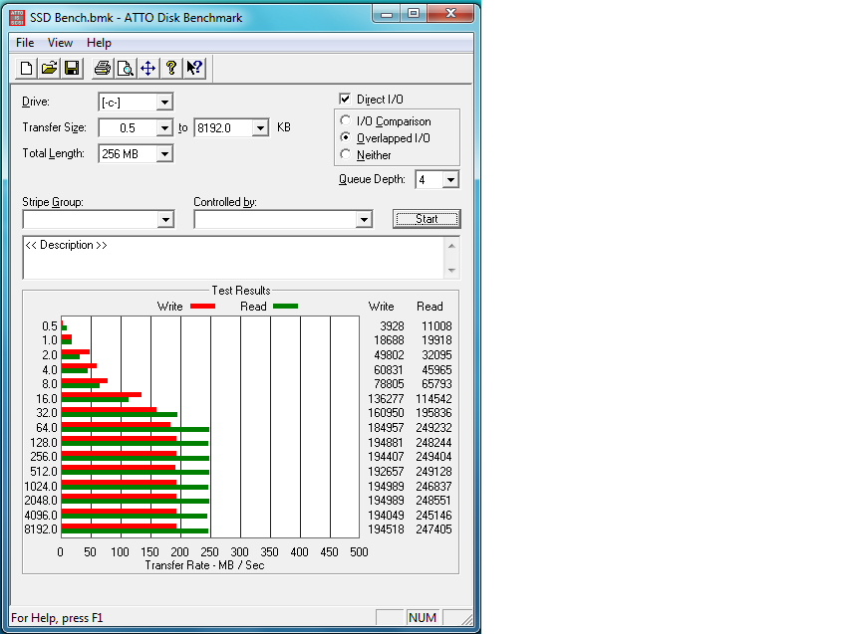Click the window resize grip at status bar

click(x=467, y=619)
